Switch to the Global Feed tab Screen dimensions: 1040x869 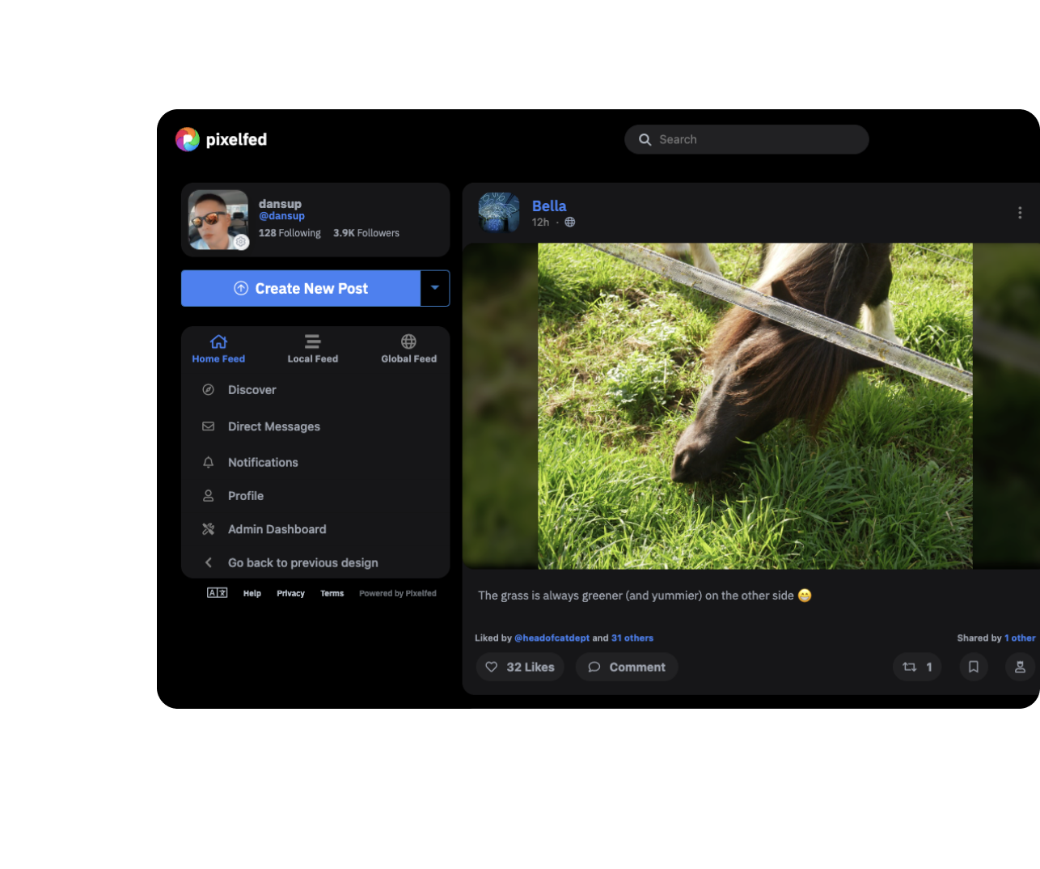click(x=408, y=349)
